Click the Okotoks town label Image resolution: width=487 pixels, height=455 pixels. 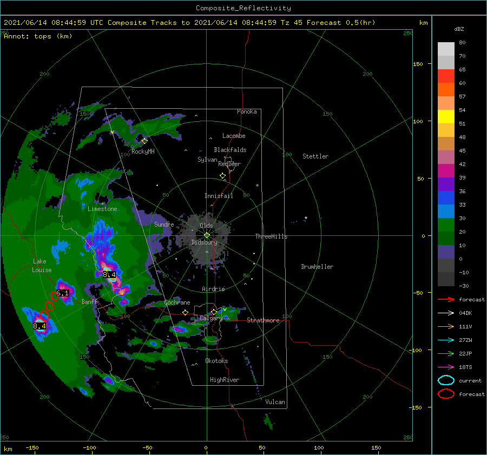coord(216,361)
